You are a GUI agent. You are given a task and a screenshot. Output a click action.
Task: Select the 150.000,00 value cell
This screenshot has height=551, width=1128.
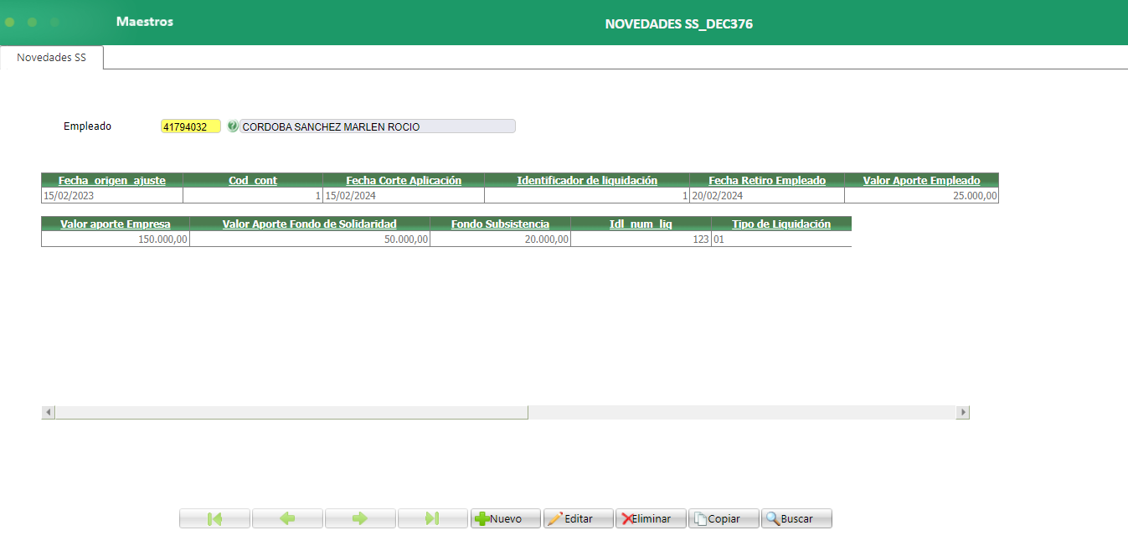click(x=116, y=239)
